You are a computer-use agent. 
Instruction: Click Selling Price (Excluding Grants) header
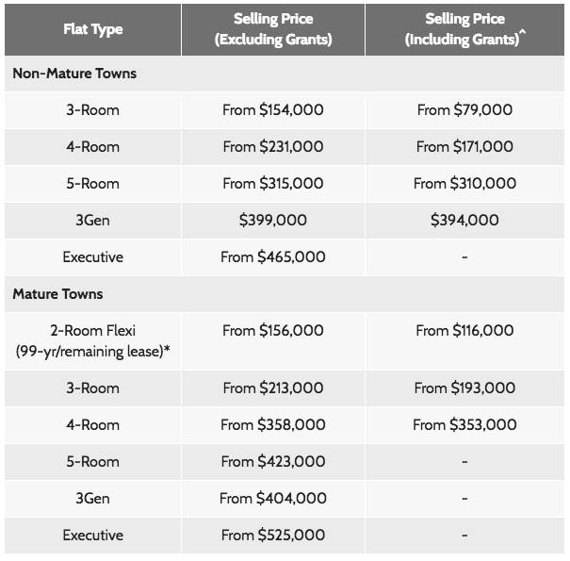click(273, 29)
